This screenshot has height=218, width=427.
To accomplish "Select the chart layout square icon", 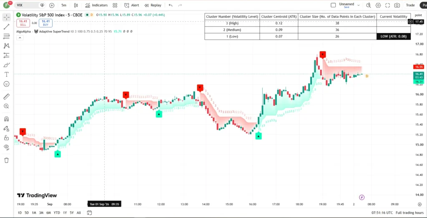I will 333,5.
